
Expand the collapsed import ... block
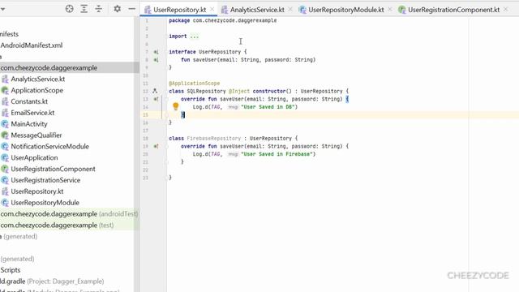click(195, 36)
